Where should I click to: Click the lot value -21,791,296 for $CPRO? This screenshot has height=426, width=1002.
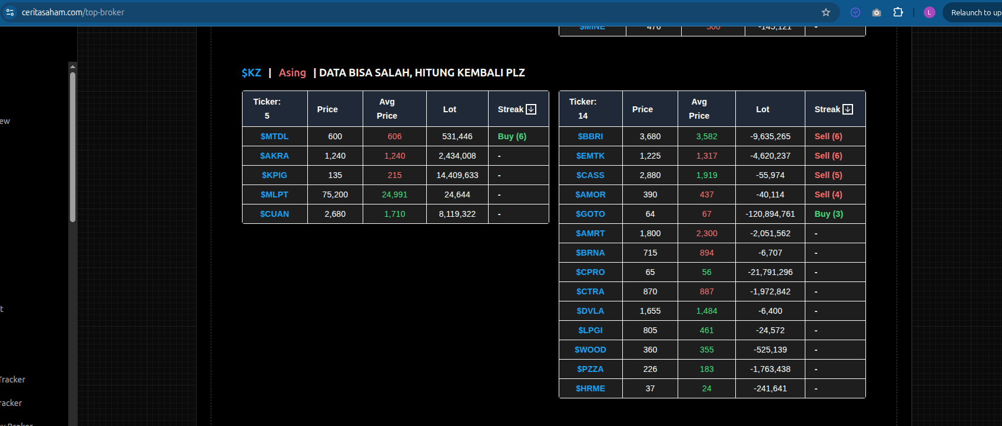click(770, 272)
